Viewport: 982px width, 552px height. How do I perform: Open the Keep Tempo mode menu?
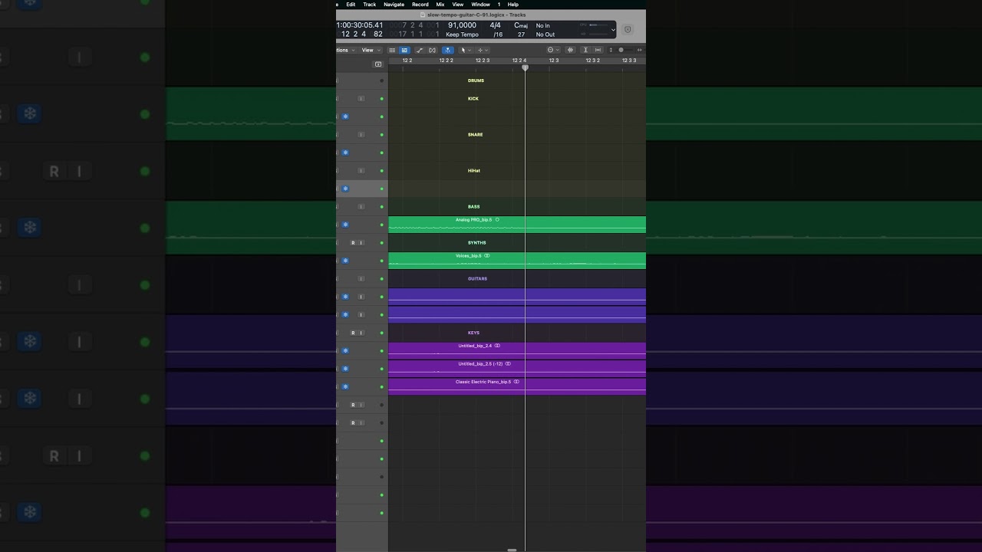pos(462,34)
